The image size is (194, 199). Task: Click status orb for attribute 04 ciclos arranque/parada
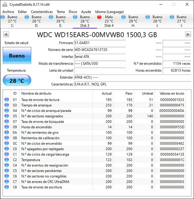click(x=7, y=110)
